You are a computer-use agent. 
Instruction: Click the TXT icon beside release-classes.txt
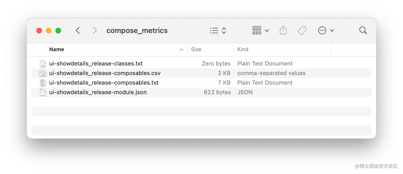click(43, 63)
